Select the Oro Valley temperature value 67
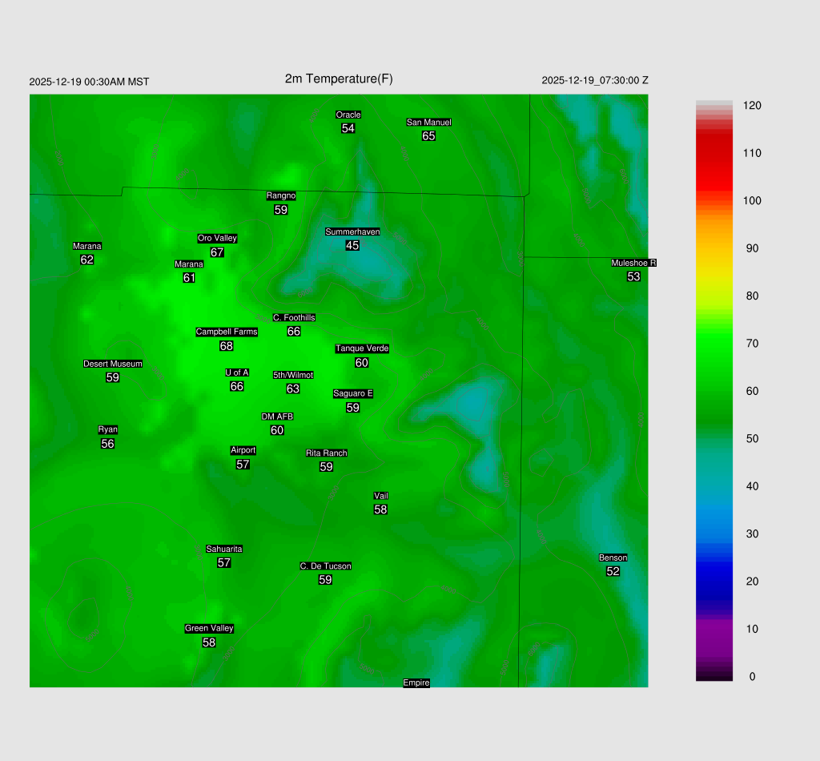820x761 pixels. [217, 252]
